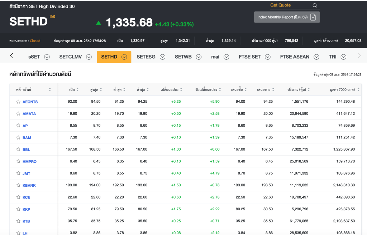Click the star icon for KTB

pyautogui.click(x=18, y=221)
